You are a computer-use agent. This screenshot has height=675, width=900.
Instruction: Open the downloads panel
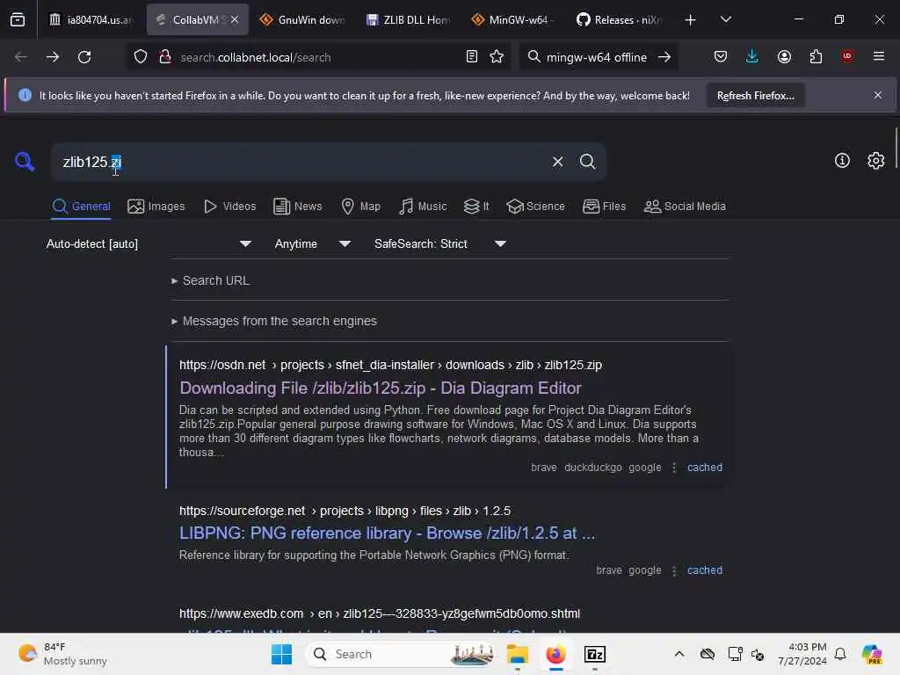(x=752, y=57)
